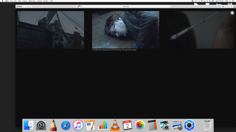The width and height of the screenshot is (236, 132).
Task: Open the File menu
Action: (x=12, y=1)
